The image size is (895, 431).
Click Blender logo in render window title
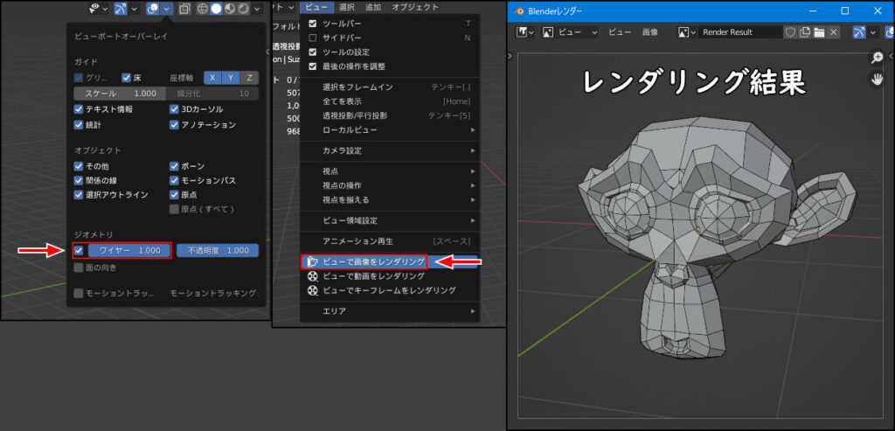(519, 10)
